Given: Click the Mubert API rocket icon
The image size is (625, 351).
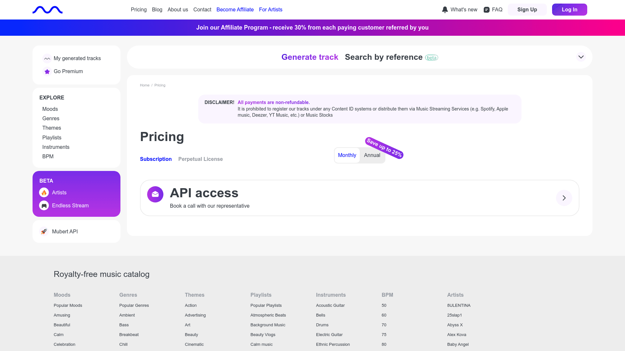Looking at the screenshot, I should (x=44, y=231).
